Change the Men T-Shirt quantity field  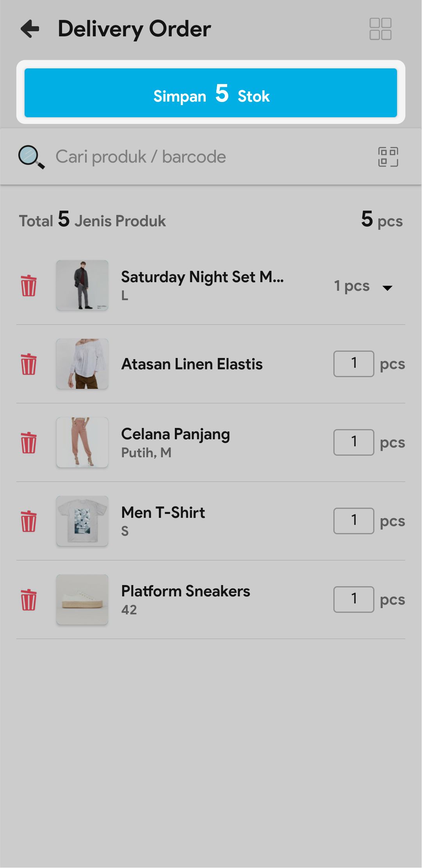click(354, 521)
